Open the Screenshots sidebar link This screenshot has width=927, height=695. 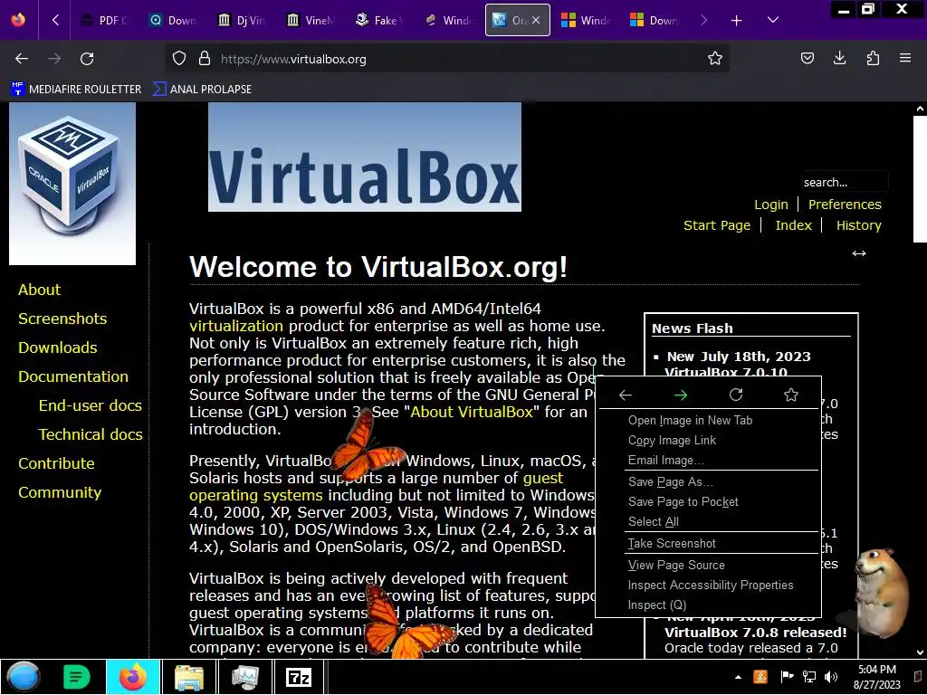pyautogui.click(x=62, y=319)
